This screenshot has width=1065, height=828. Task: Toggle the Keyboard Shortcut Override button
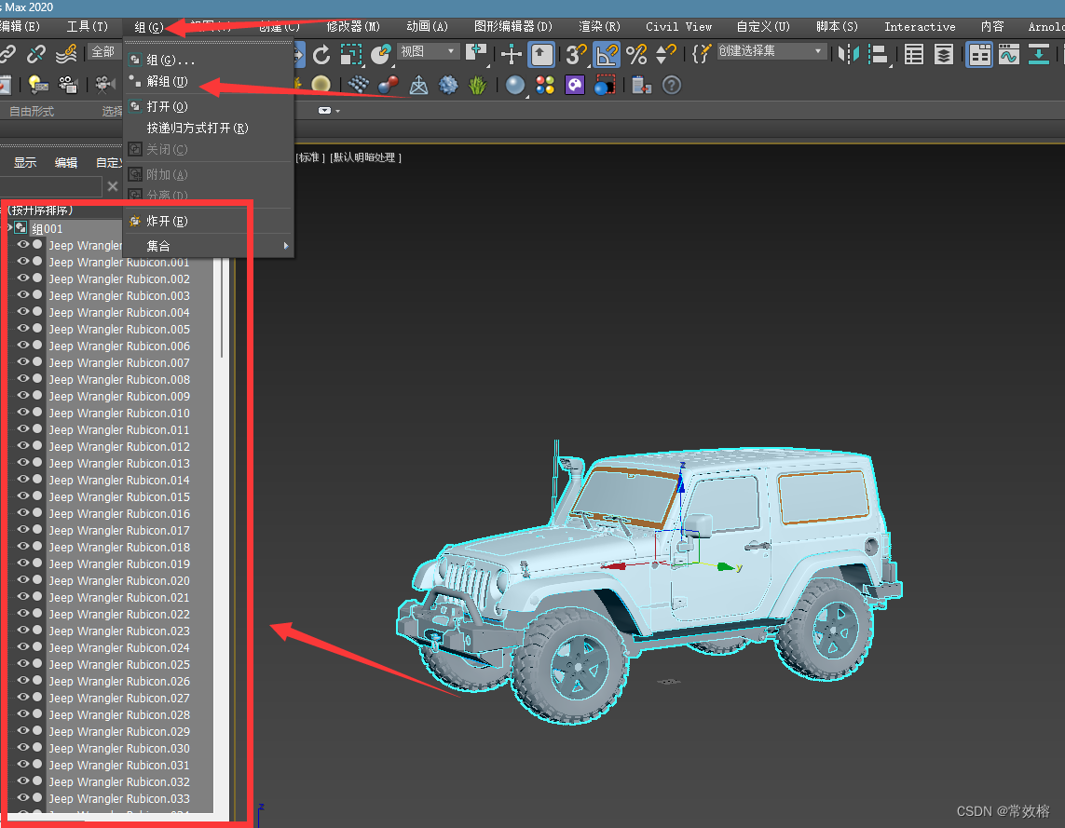click(541, 54)
